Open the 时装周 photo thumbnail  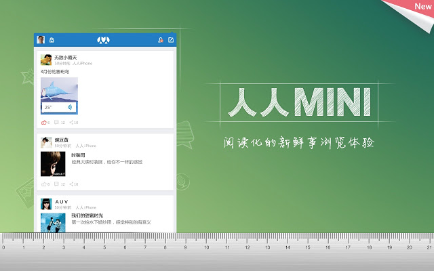point(53,164)
